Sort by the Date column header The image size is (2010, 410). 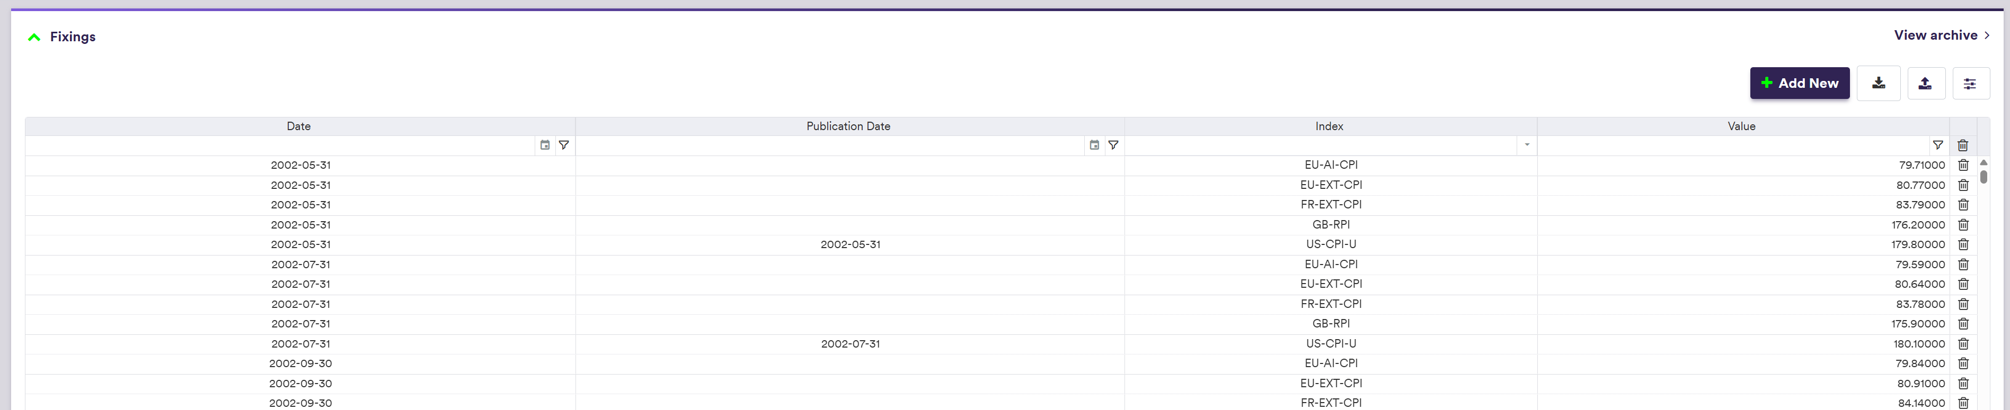click(299, 126)
